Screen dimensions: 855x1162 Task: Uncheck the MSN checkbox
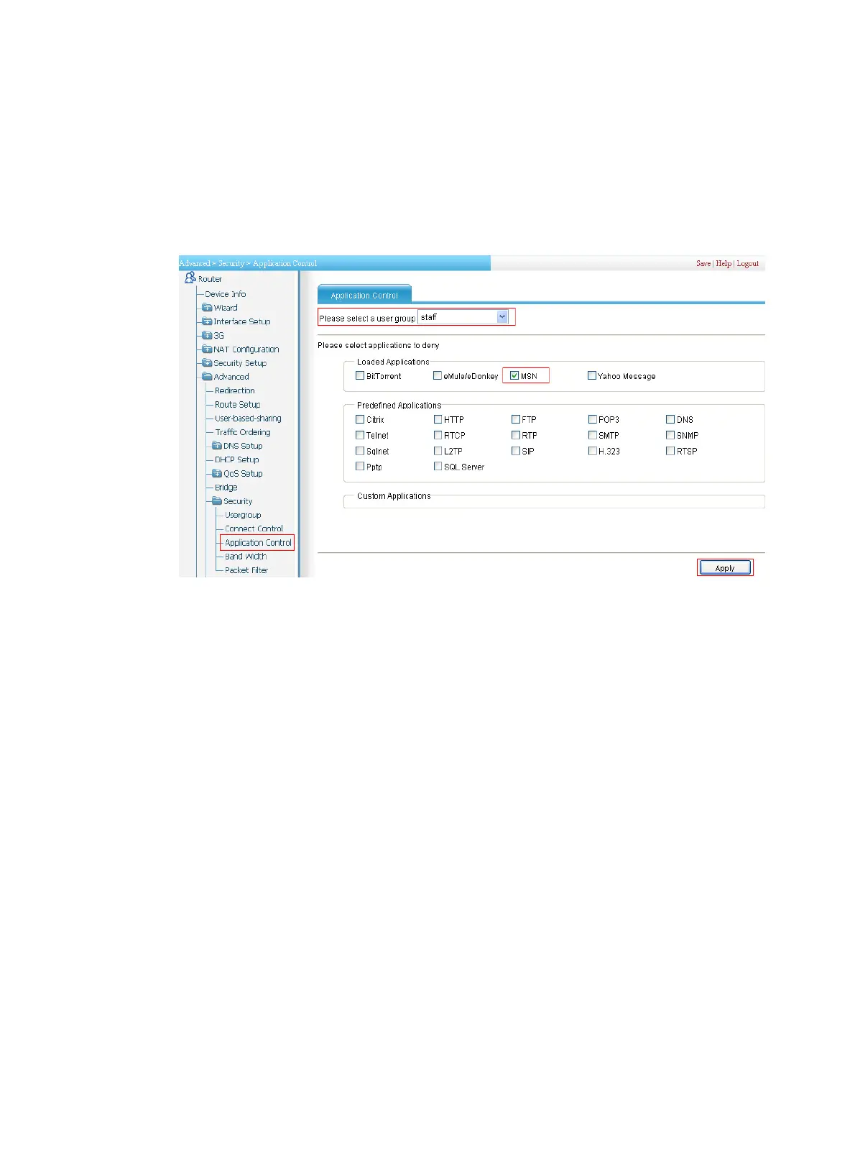tap(514, 375)
